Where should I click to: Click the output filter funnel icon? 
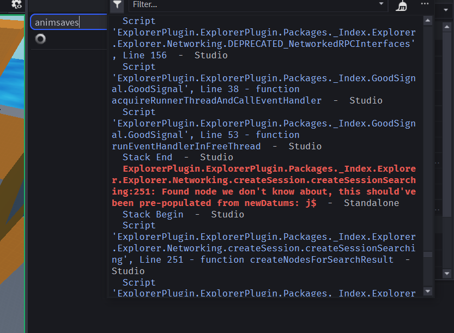pos(117,5)
